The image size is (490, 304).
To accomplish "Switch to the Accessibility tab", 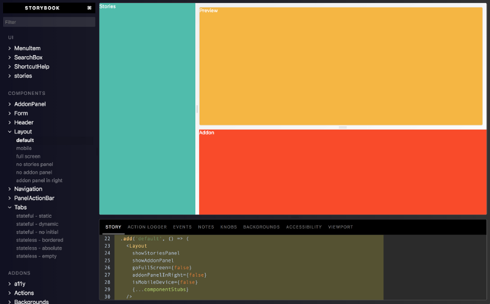I will pos(304,227).
